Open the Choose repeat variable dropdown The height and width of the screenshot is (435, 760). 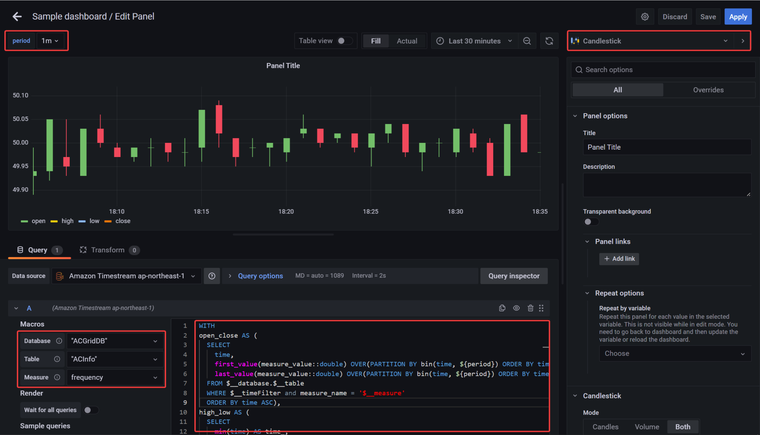[674, 353]
